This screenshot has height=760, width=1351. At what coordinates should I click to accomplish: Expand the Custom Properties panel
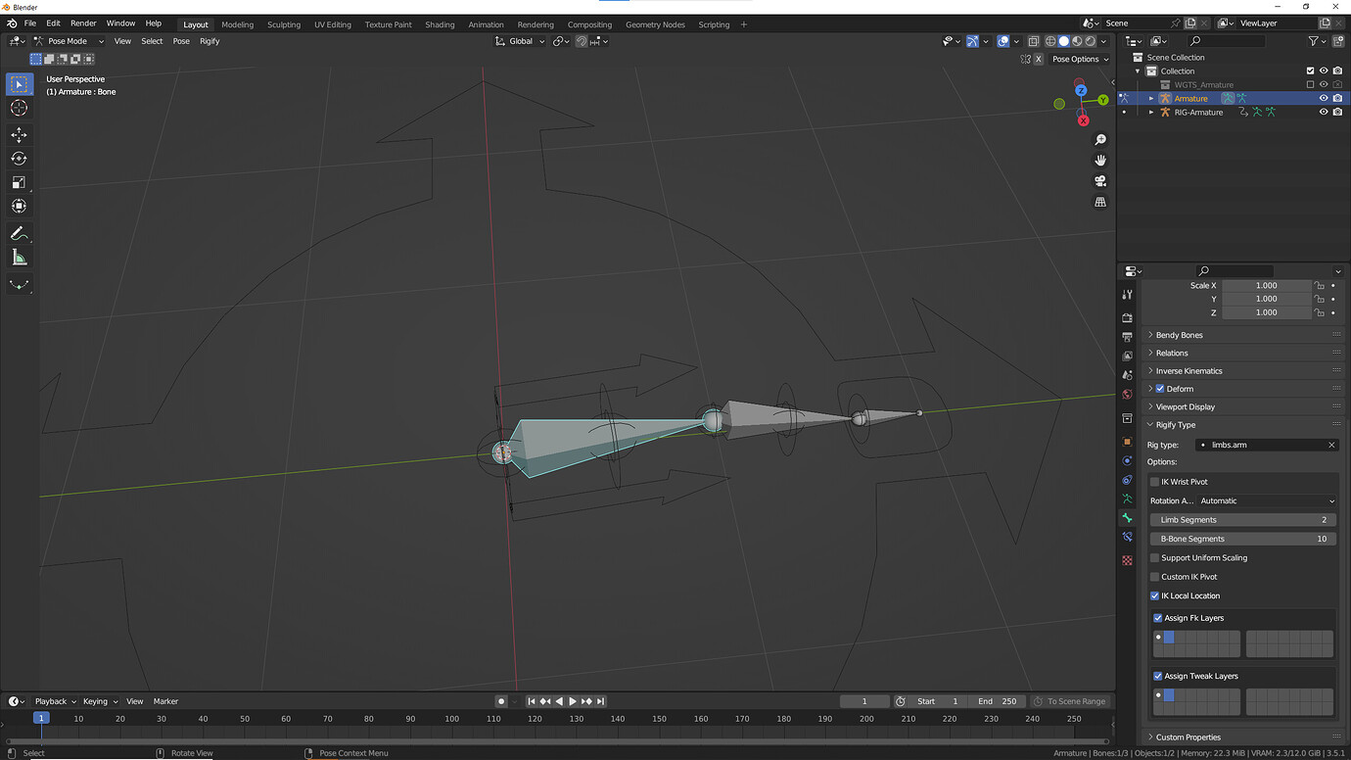[x=1243, y=737]
